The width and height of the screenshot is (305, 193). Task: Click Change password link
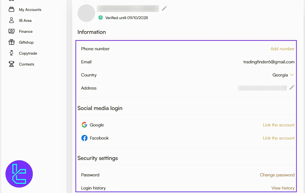[277, 175]
